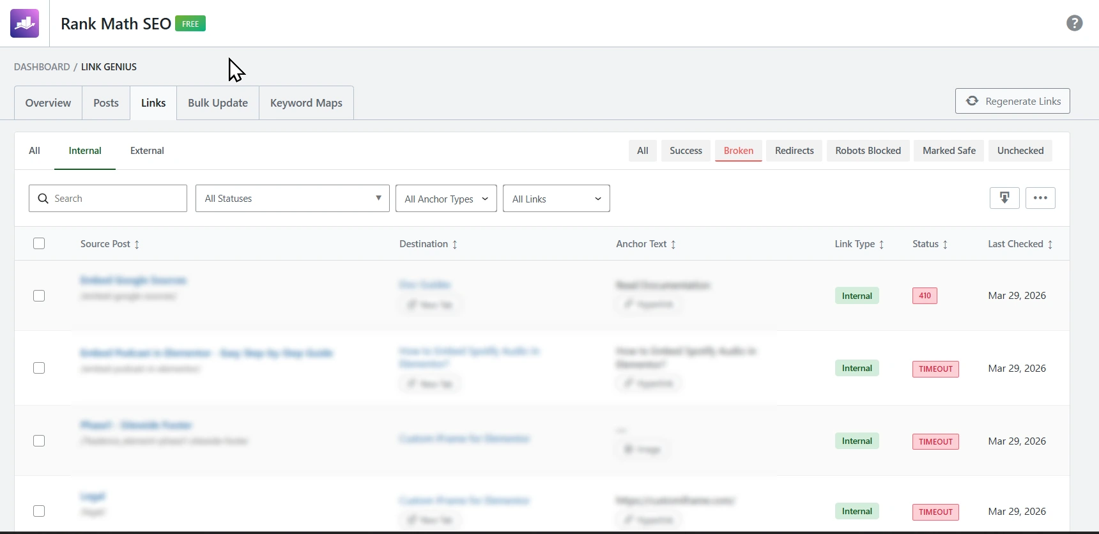Filter by All status button
This screenshot has width=1099, height=534.
click(643, 151)
